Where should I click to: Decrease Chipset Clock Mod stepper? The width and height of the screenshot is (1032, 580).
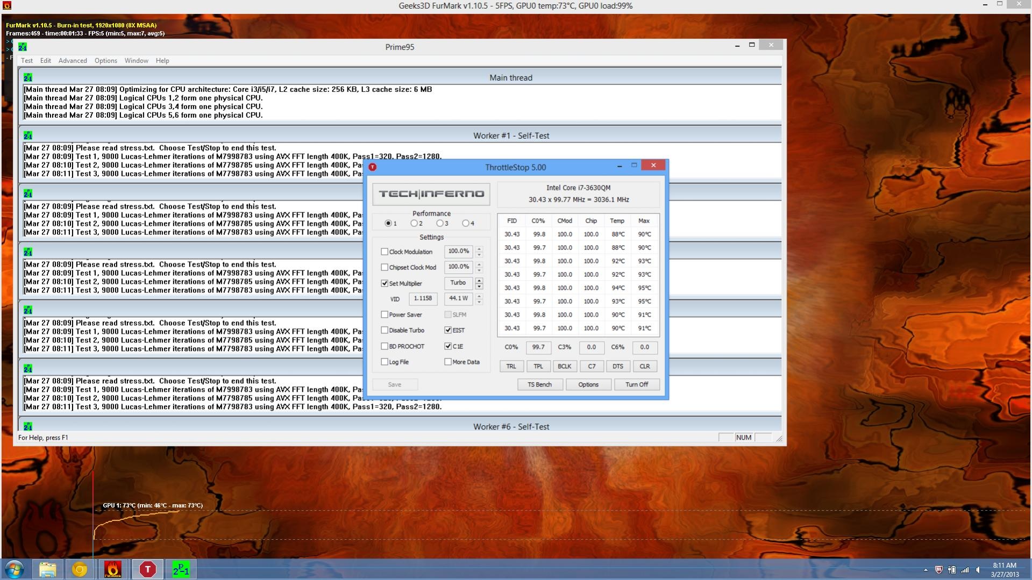(x=479, y=270)
